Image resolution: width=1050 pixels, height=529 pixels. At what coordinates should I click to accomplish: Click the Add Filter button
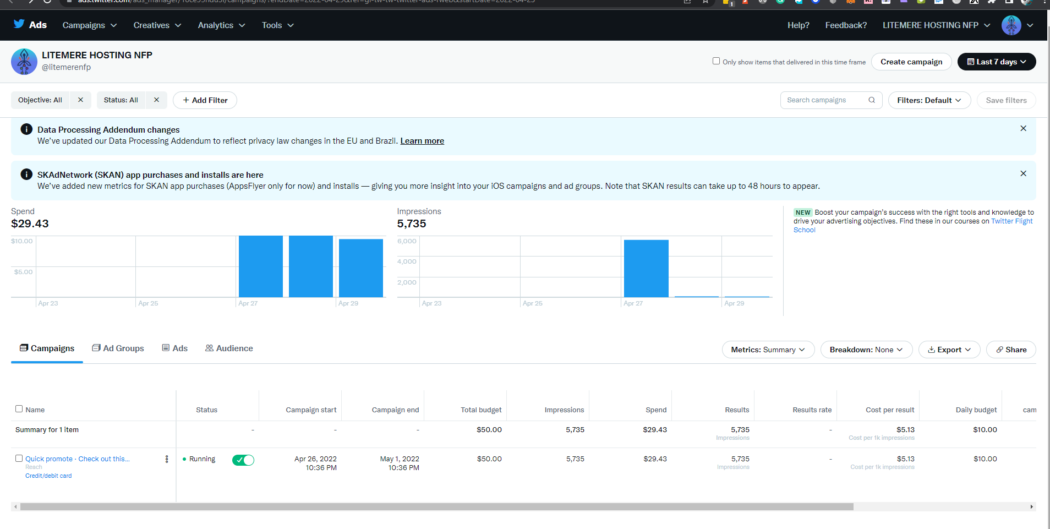click(205, 100)
